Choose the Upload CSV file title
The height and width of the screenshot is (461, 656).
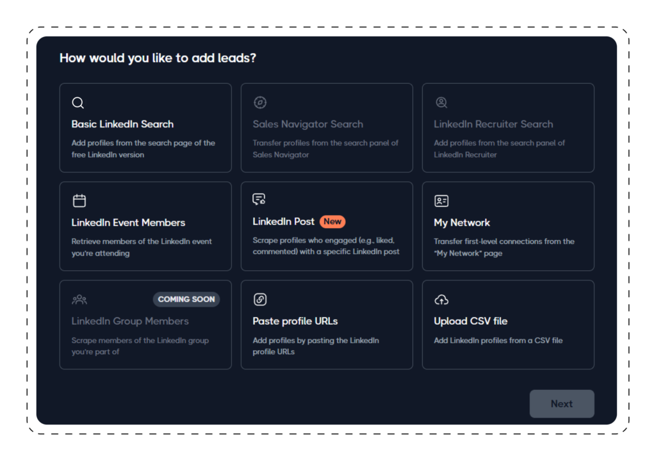pos(471,321)
